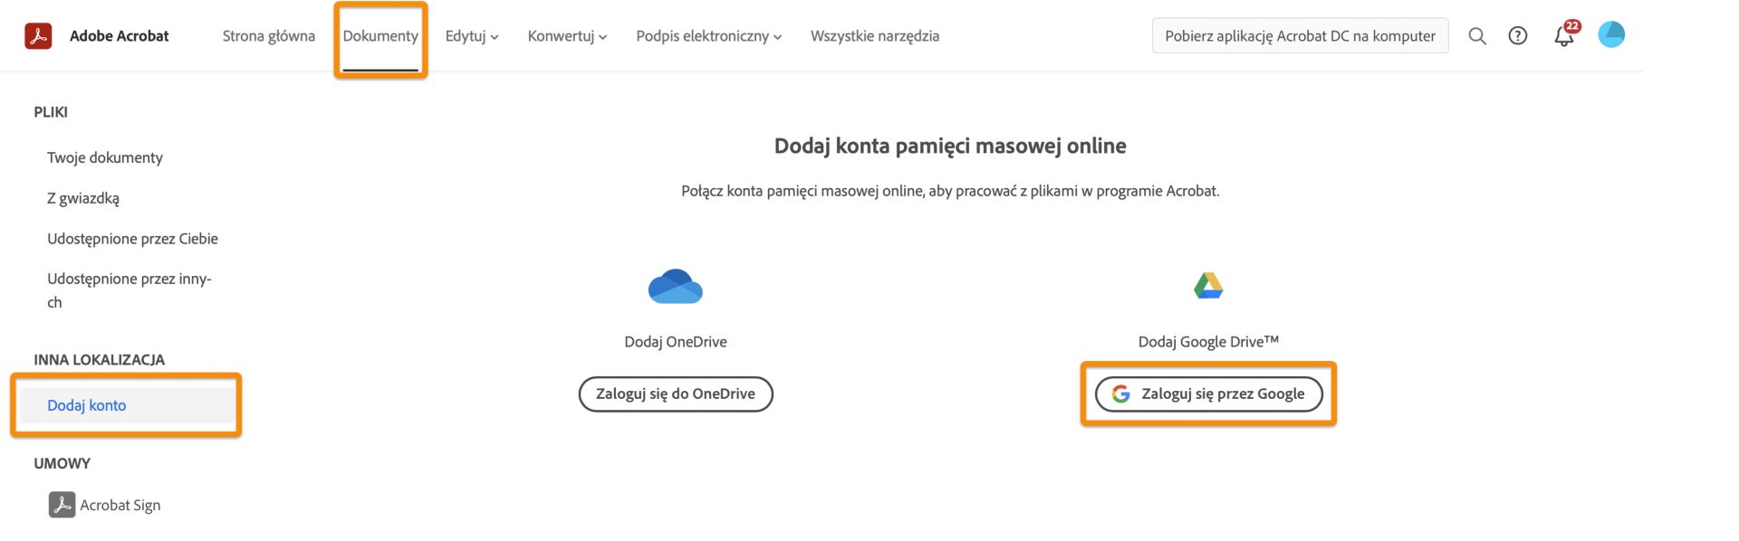Open Wszystkie narzędzia menu item
The image size is (1739, 541).
coord(875,36)
